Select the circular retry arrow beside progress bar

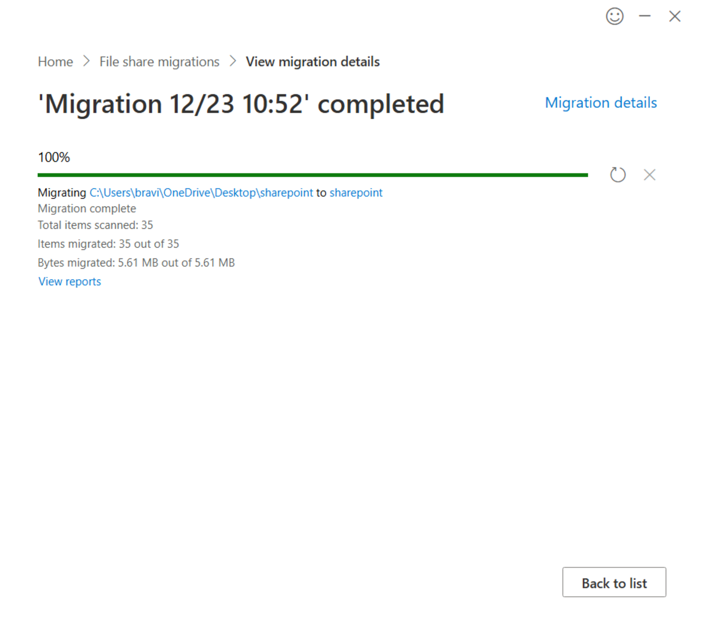coord(618,175)
